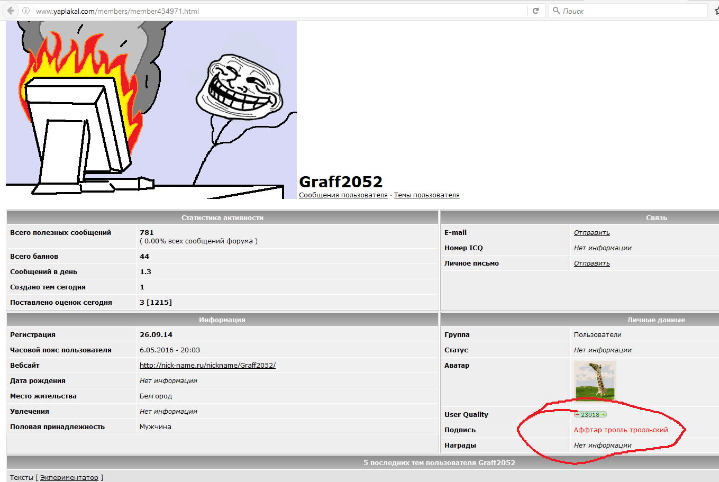Click the Группа label
This screenshot has width=719, height=482.
pos(457,335)
